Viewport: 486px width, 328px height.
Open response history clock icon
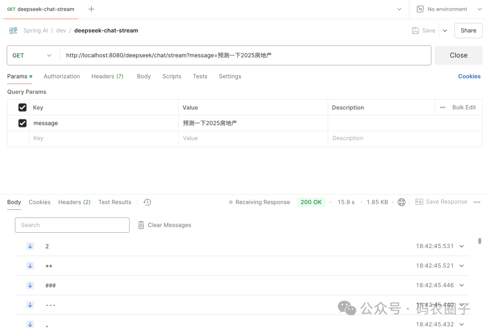click(x=147, y=202)
